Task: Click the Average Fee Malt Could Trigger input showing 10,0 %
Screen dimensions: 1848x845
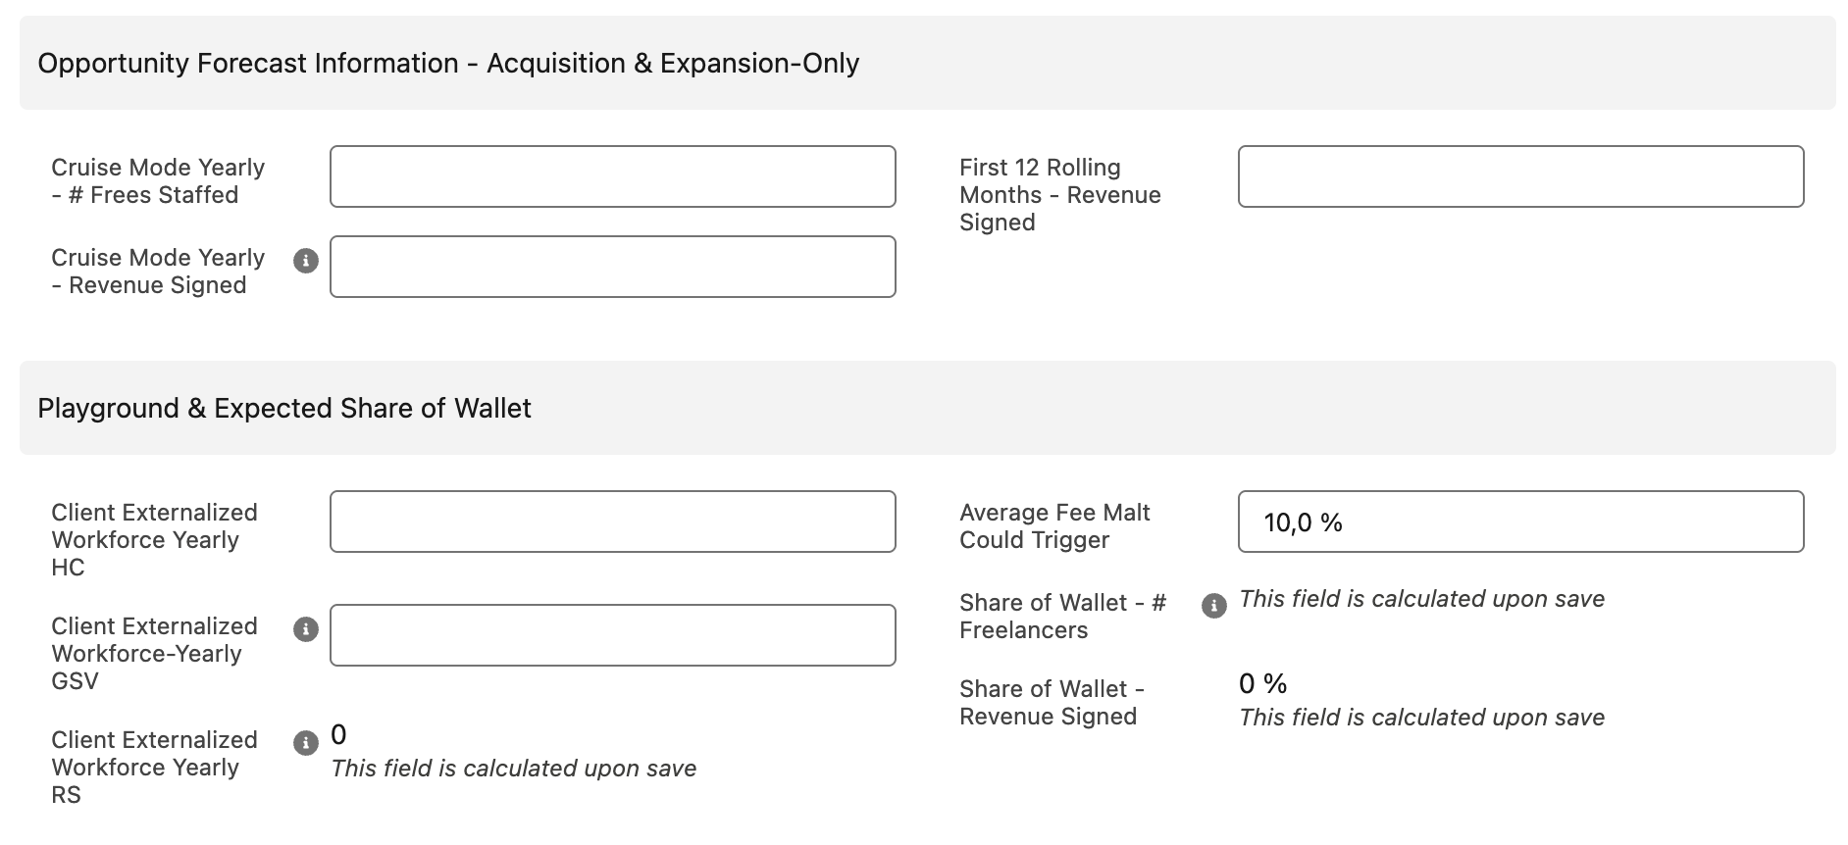Action: [x=1520, y=522]
